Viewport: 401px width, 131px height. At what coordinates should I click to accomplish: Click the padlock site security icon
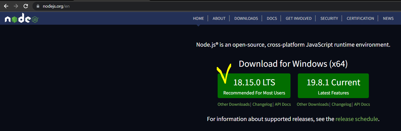[x=38, y=6]
